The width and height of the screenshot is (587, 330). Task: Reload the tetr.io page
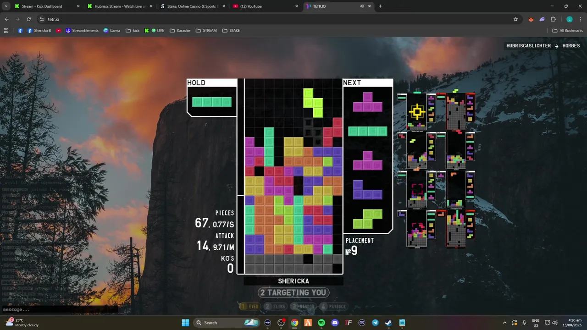[x=28, y=19]
